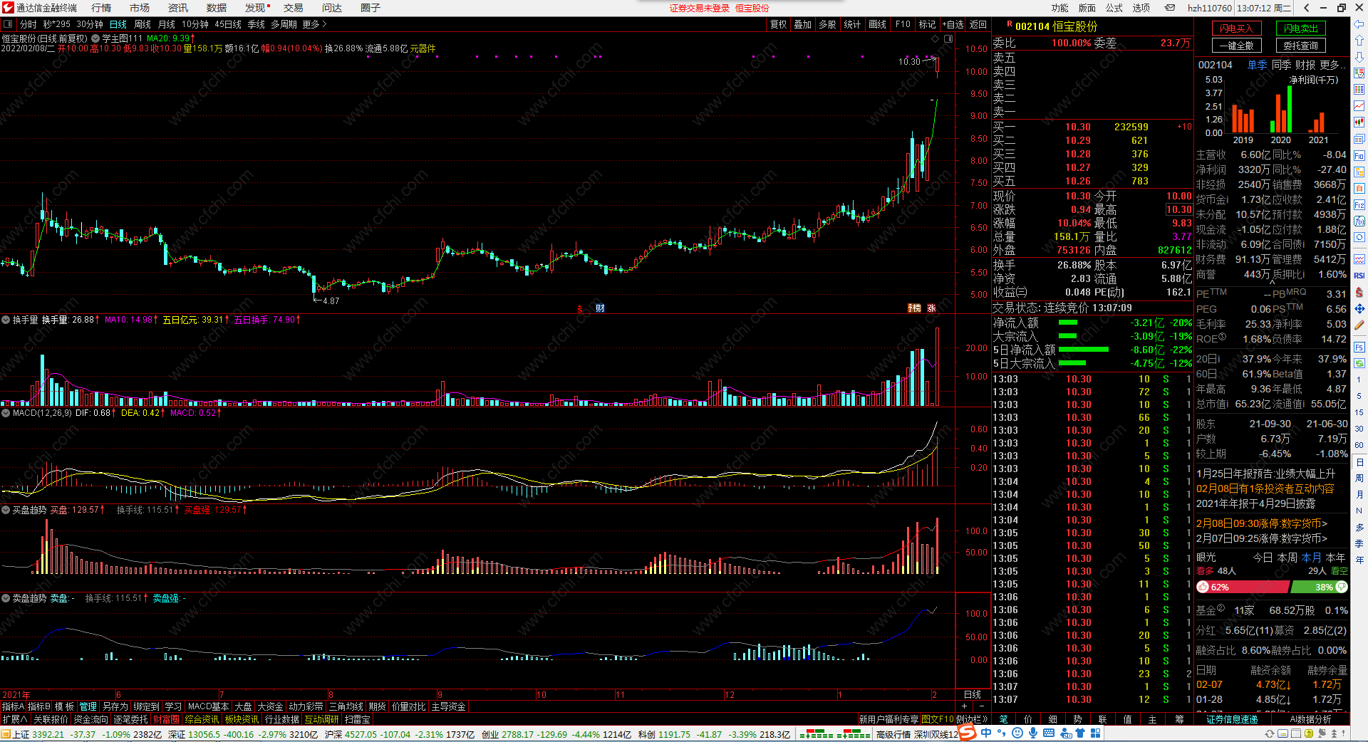Select the blue four-way arrows icon
Image resolution: width=1368 pixels, height=742 pixels.
coord(1359,308)
